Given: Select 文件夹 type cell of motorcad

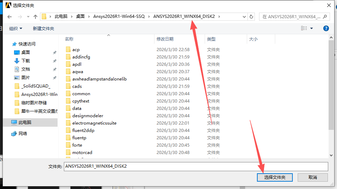Looking at the screenshot, I should 213,152.
